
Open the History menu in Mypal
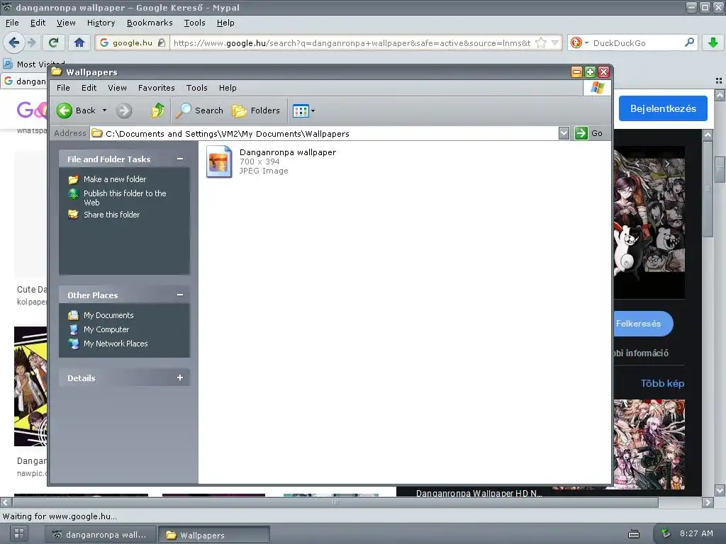click(x=101, y=23)
